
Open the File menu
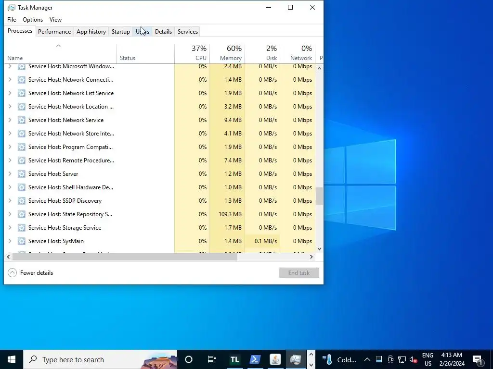[12, 19]
